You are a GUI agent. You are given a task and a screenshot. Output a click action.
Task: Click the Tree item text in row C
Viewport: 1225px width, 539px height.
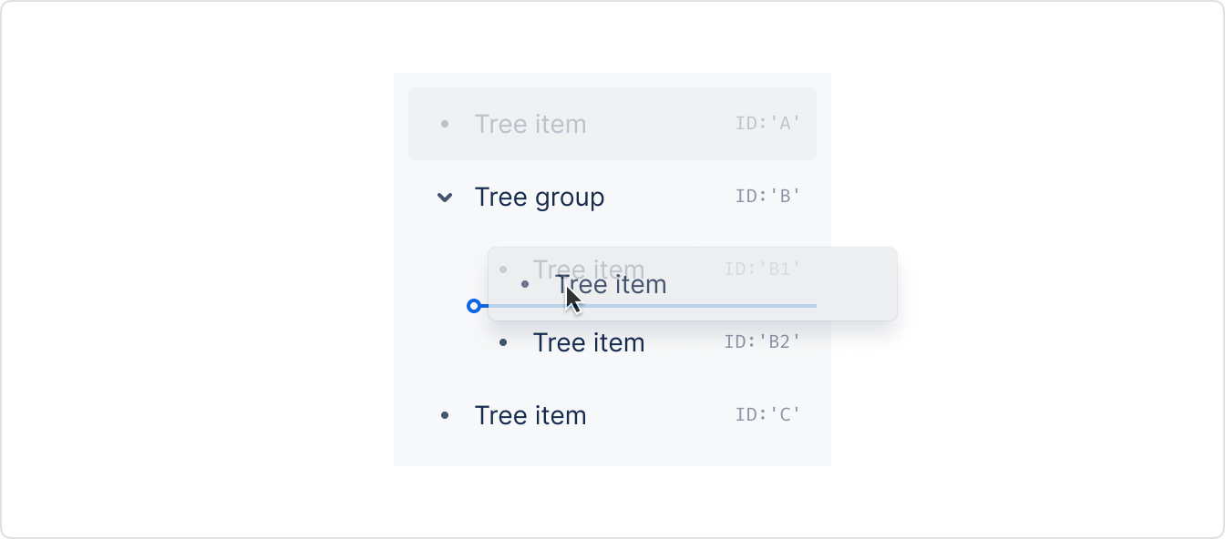click(x=530, y=415)
